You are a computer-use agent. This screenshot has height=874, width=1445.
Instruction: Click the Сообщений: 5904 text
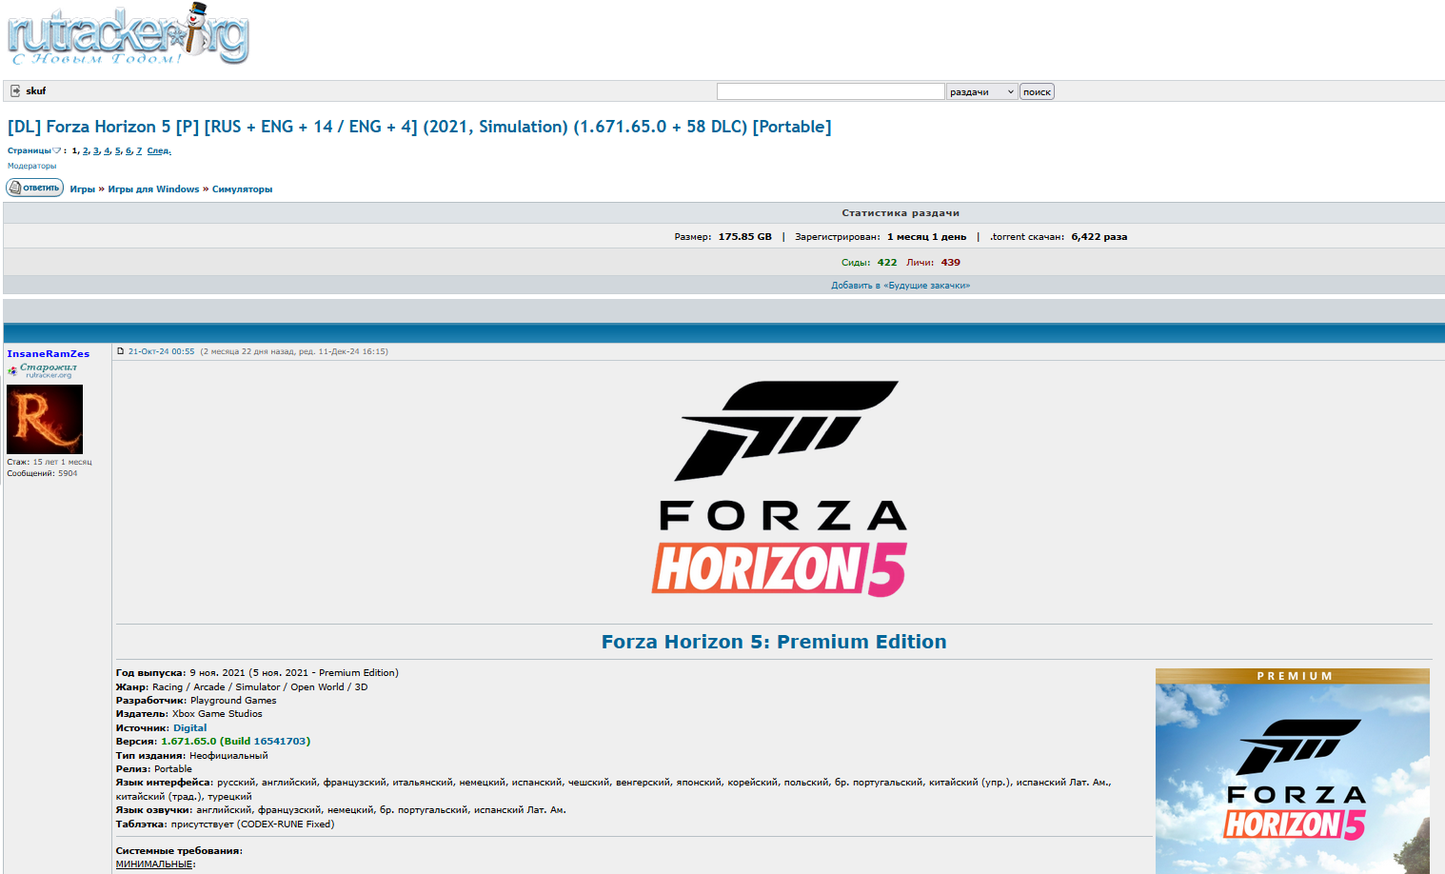tap(43, 473)
